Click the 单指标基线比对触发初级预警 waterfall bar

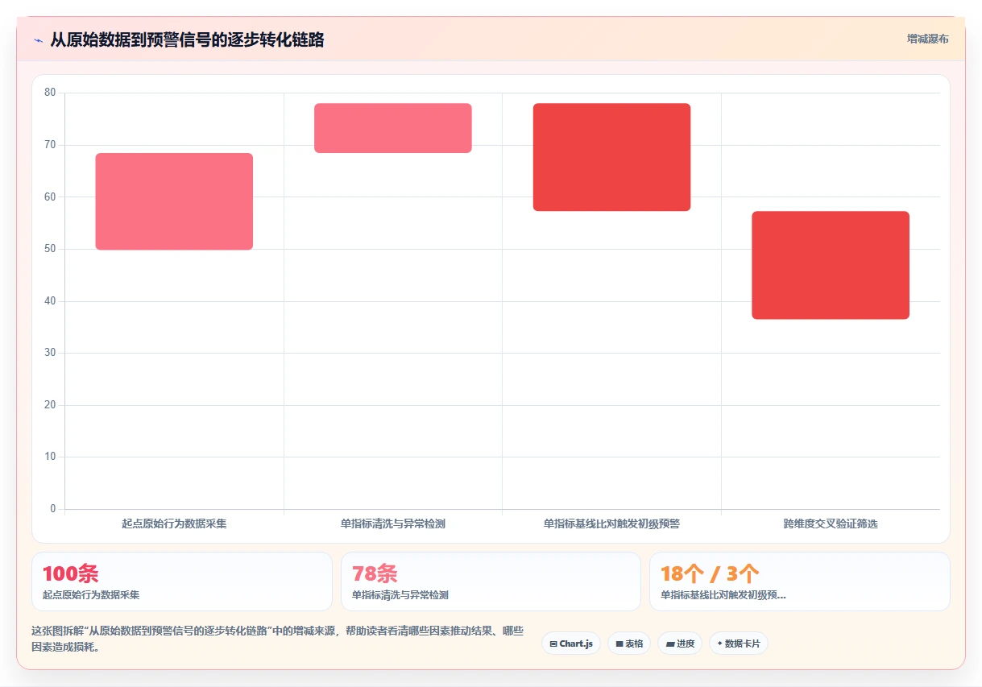point(611,157)
